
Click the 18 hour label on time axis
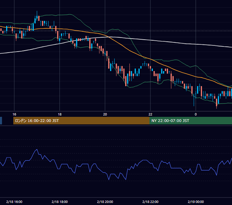pyautogui.click(x=60, y=114)
